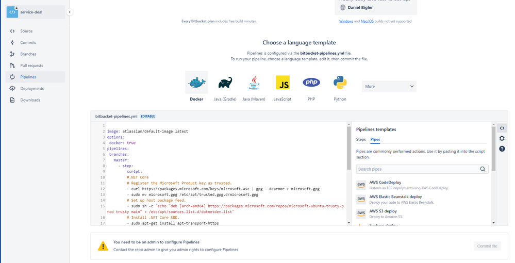Image resolution: width=515 pixels, height=263 pixels.
Task: Click the templates panel vertical scrollbar
Action: [x=493, y=149]
